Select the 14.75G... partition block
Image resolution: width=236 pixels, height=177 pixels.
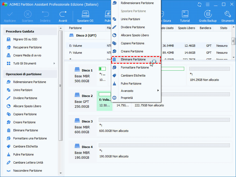click(x=122, y=101)
